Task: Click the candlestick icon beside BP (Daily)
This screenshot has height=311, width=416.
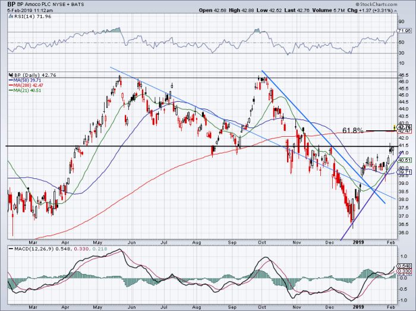Action: 11,75
